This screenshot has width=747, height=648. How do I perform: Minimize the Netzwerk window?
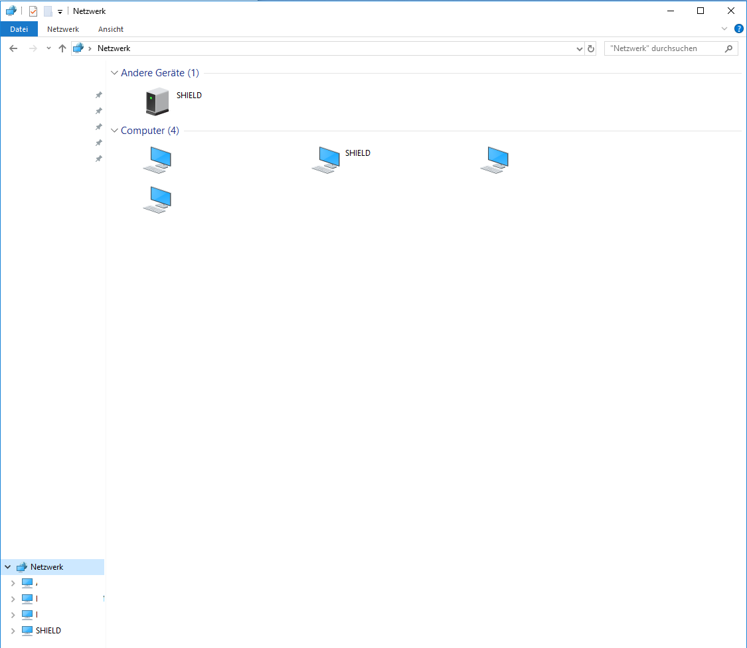pyautogui.click(x=670, y=11)
